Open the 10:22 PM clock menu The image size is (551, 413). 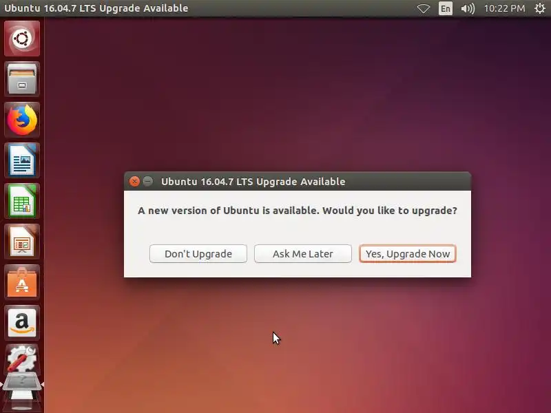pos(504,8)
